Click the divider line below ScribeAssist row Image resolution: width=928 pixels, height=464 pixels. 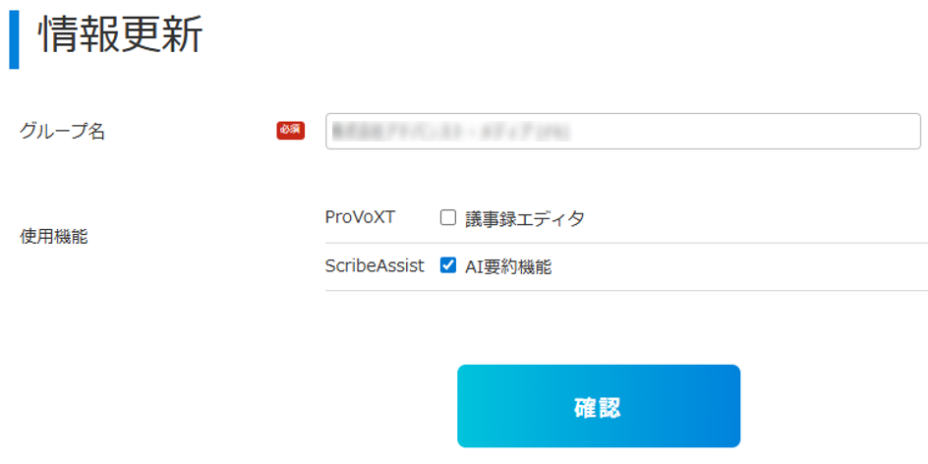(627, 291)
